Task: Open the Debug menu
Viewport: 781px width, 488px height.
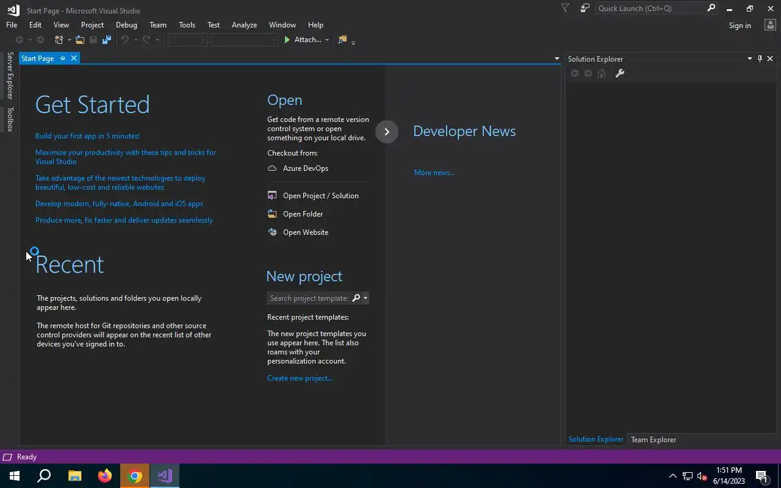Action: 126,25
